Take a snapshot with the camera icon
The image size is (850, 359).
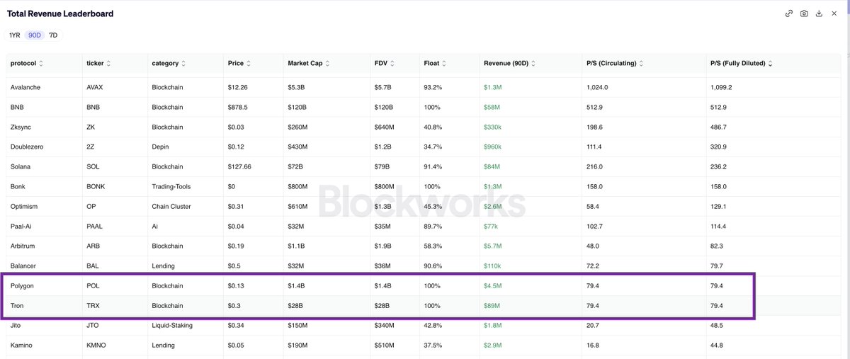point(804,13)
